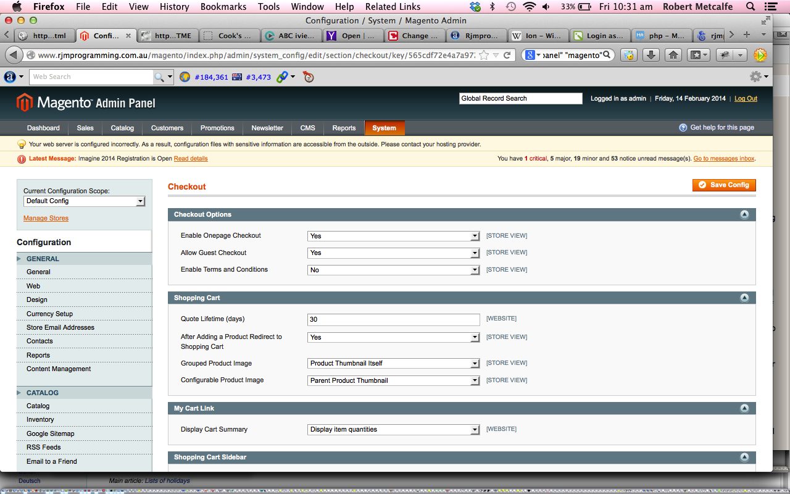Click the browser URL address bar
The height and width of the screenshot is (494, 790).
point(256,55)
